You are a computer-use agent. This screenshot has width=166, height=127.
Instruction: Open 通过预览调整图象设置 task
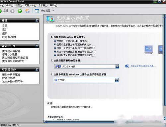(15, 58)
